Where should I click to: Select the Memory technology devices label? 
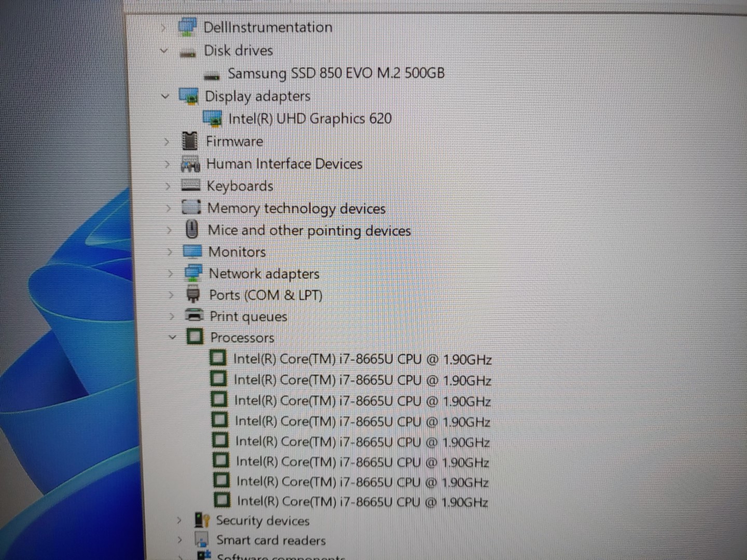tap(297, 208)
